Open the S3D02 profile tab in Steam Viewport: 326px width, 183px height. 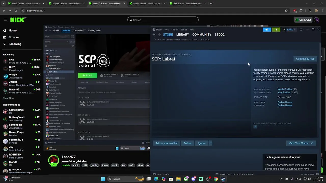click(220, 35)
